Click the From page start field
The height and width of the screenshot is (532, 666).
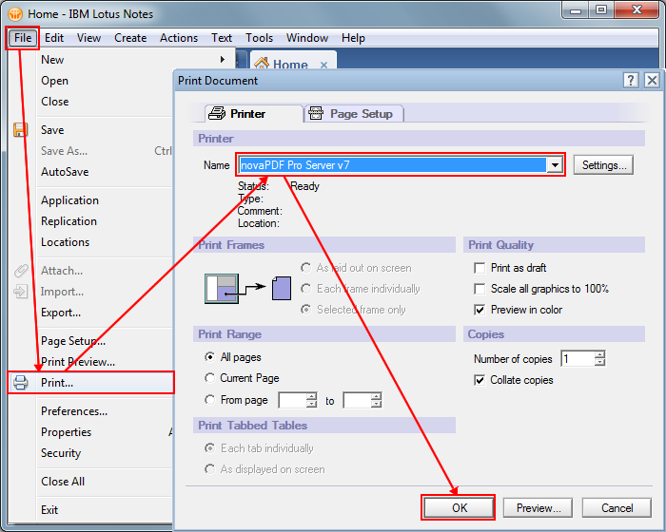pyautogui.click(x=292, y=400)
